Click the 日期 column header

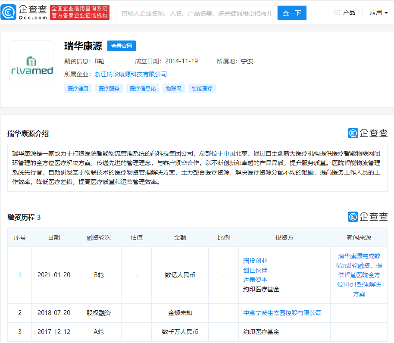pyautogui.click(x=54, y=237)
